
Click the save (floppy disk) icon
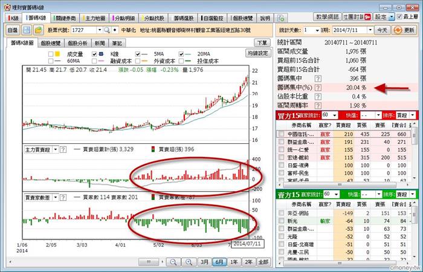click(27, 30)
